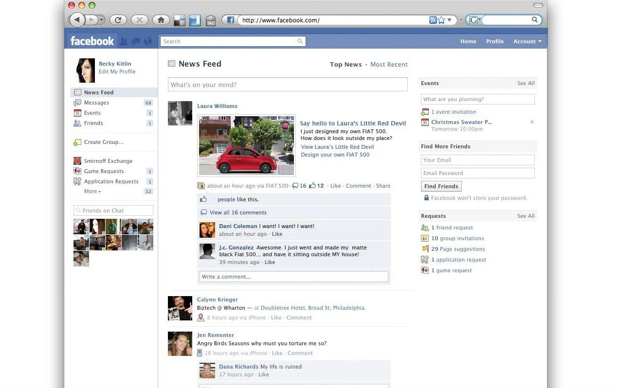The image size is (620, 388).
Task: Click the Find Friends button
Action: click(x=441, y=186)
